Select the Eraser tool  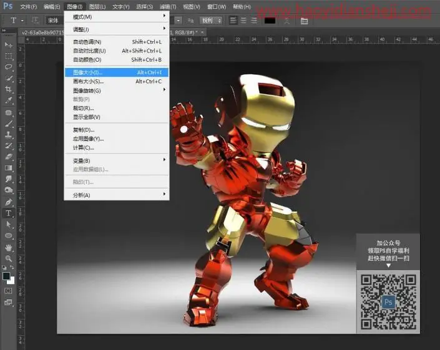click(8, 157)
